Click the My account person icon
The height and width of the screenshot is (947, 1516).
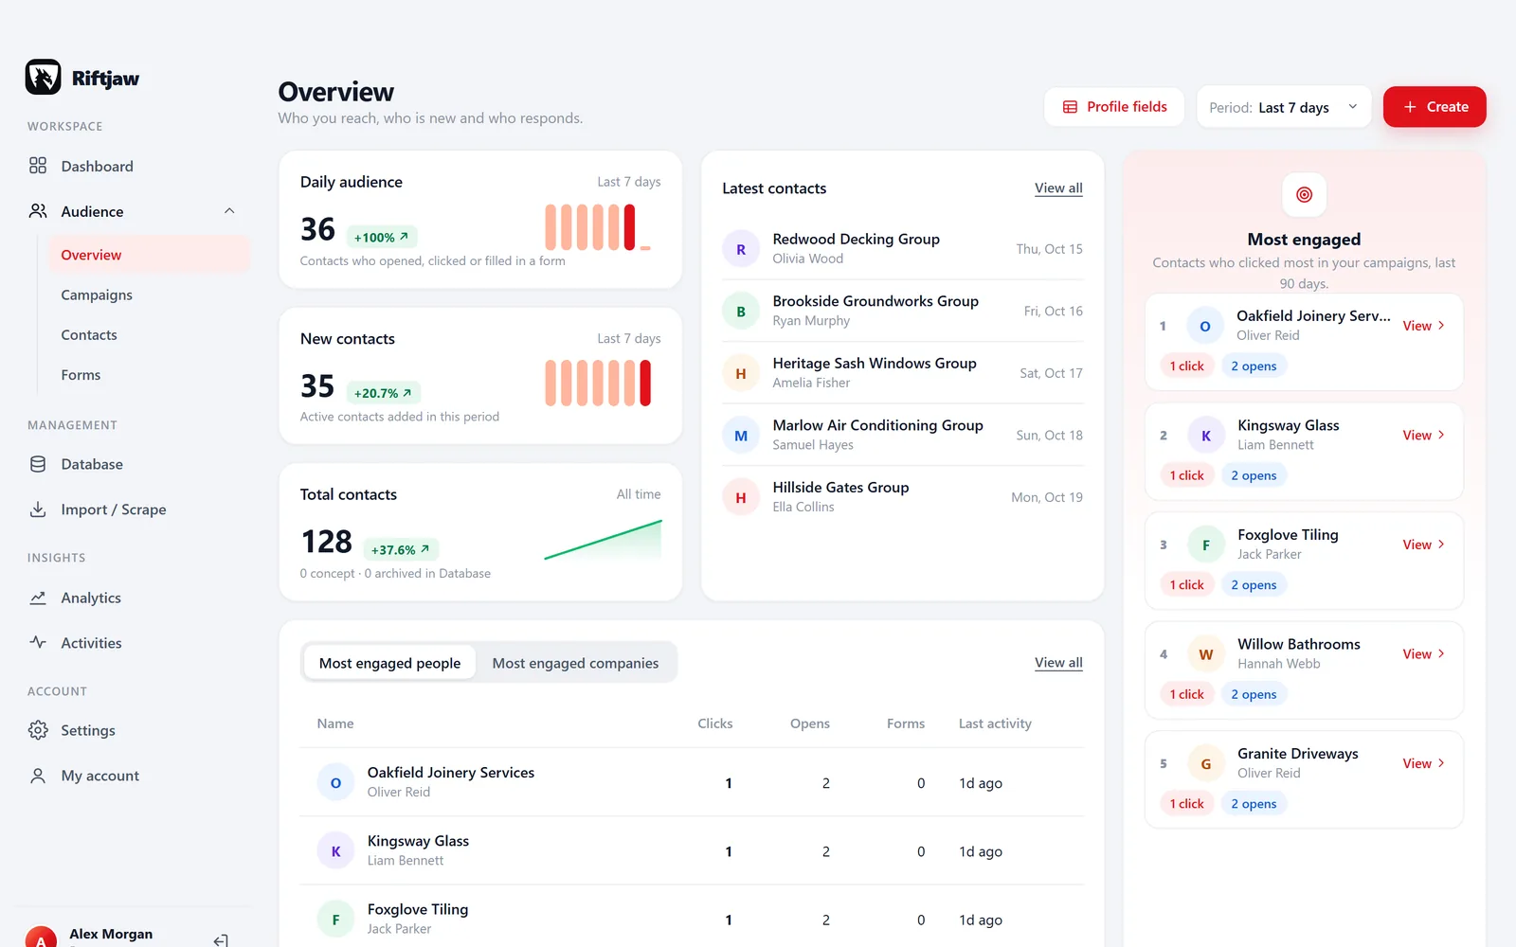38,776
